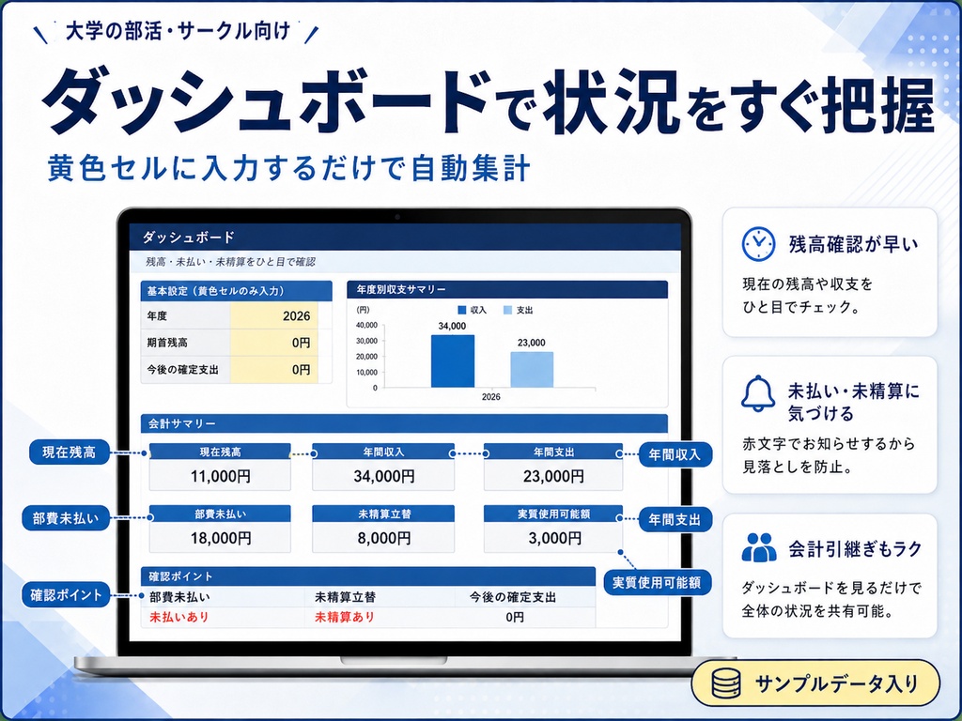Click the 実質使用可能額 value 3,000円
The image size is (962, 721).
(554, 538)
